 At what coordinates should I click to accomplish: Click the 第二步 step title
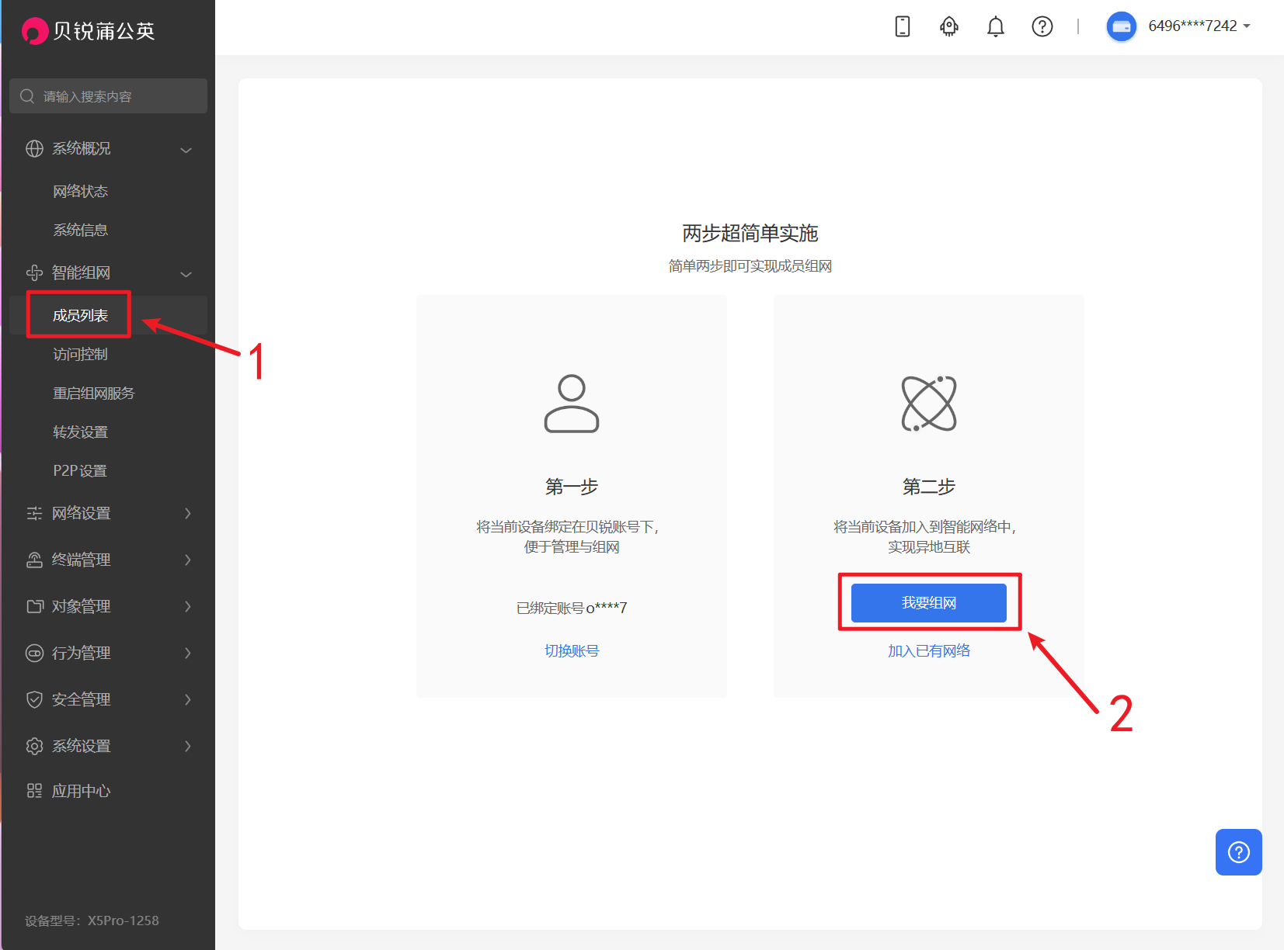click(929, 487)
